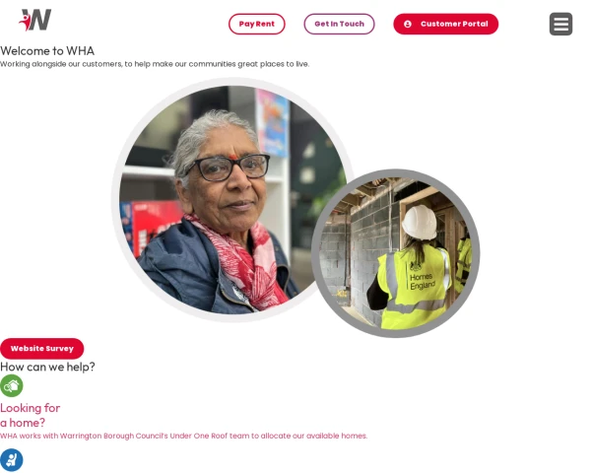Click the user icon inside Customer Portal
This screenshot has height=473, width=591.
coord(408,24)
